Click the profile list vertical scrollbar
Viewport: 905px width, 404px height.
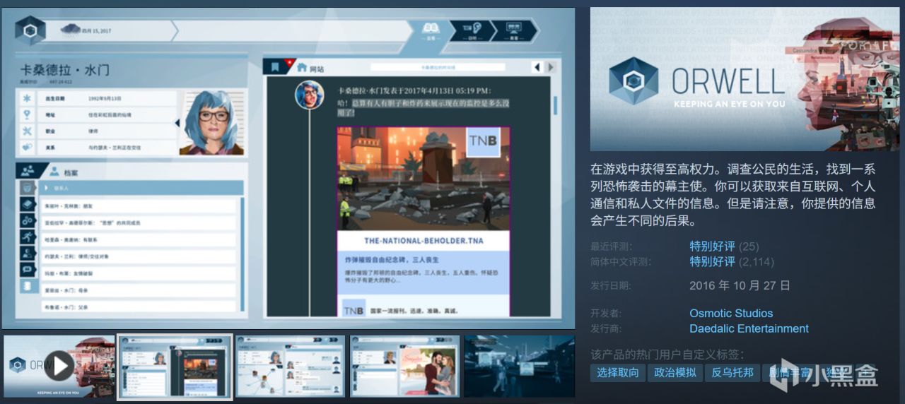[x=243, y=254]
